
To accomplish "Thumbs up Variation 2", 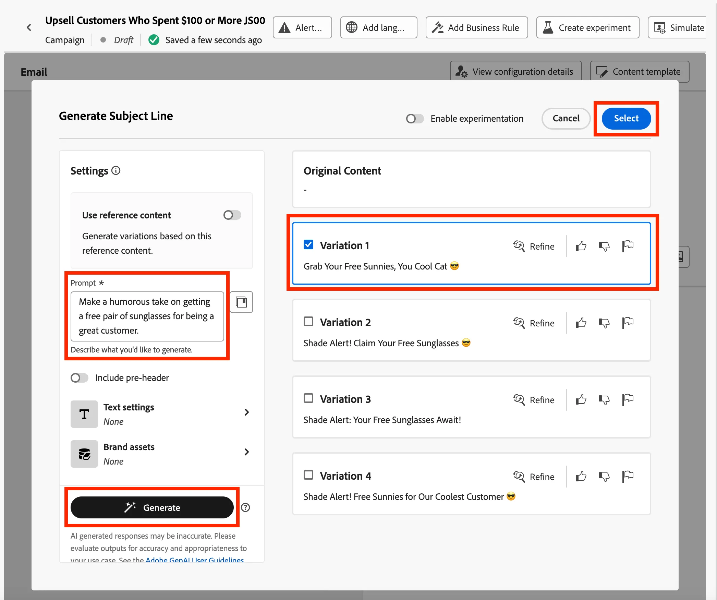I will click(581, 323).
